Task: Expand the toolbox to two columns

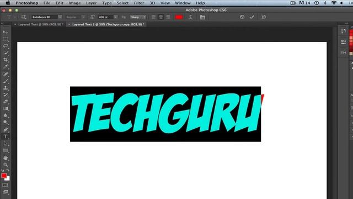Action: (2, 23)
